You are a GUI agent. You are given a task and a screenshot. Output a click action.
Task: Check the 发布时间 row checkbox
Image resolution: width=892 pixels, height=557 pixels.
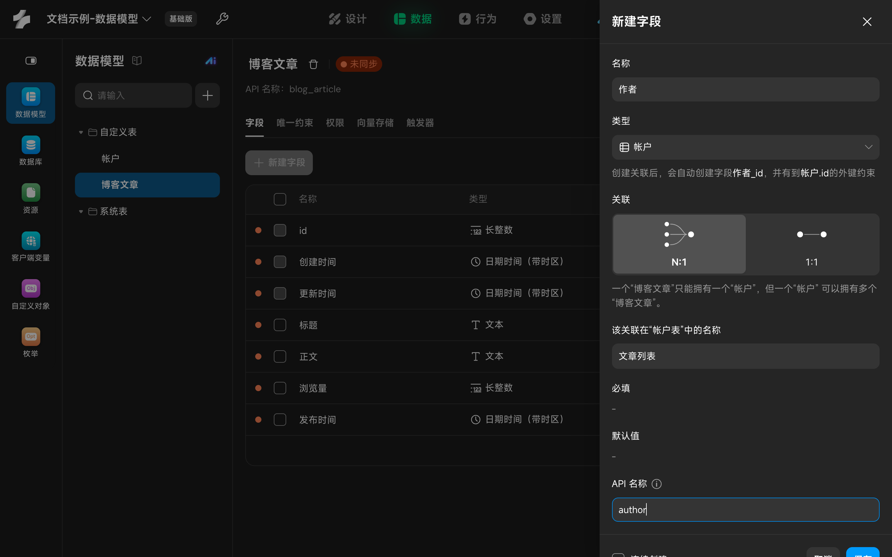point(280,420)
